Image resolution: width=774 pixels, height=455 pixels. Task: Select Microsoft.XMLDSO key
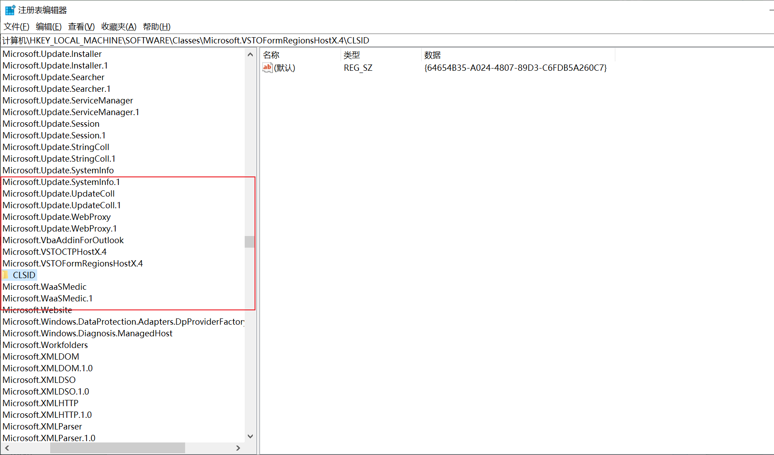click(39, 380)
